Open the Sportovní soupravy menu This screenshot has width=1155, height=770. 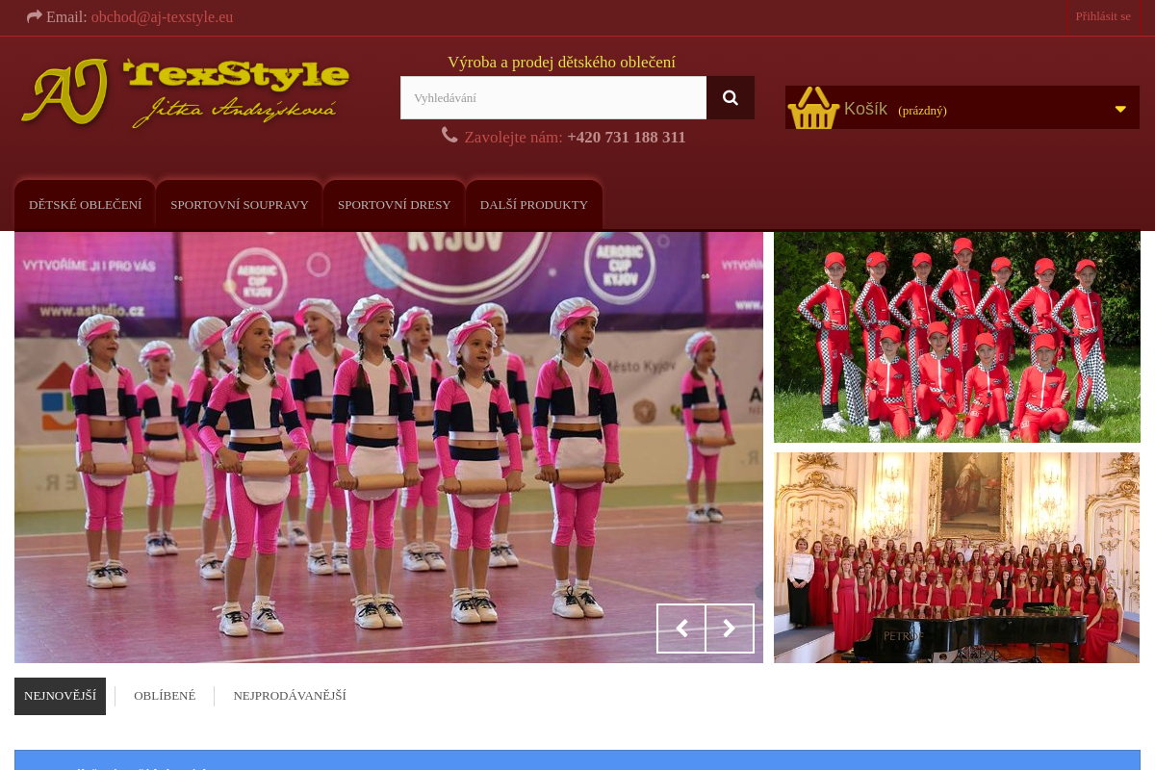(x=240, y=205)
